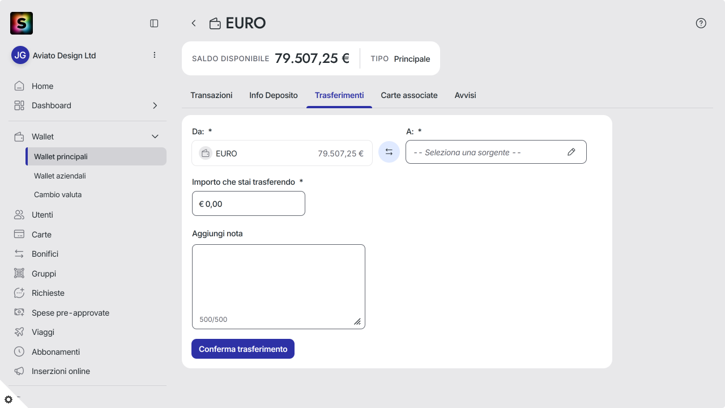Open the Abbonamenti menu label
725x408 pixels.
coord(56,352)
